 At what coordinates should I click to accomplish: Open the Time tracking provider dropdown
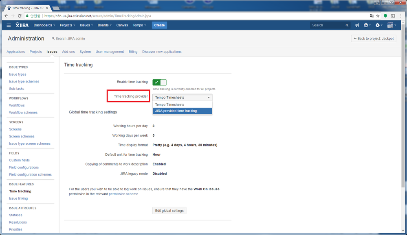coord(182,98)
